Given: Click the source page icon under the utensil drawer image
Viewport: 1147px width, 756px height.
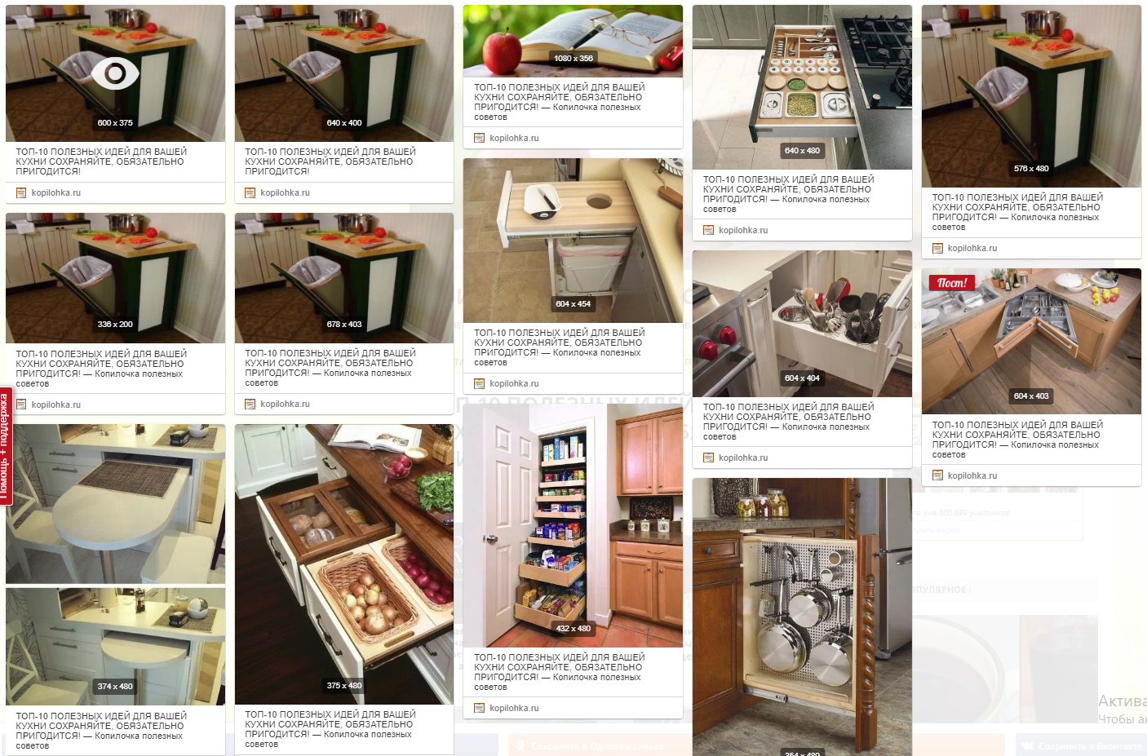Looking at the screenshot, I should (x=709, y=458).
